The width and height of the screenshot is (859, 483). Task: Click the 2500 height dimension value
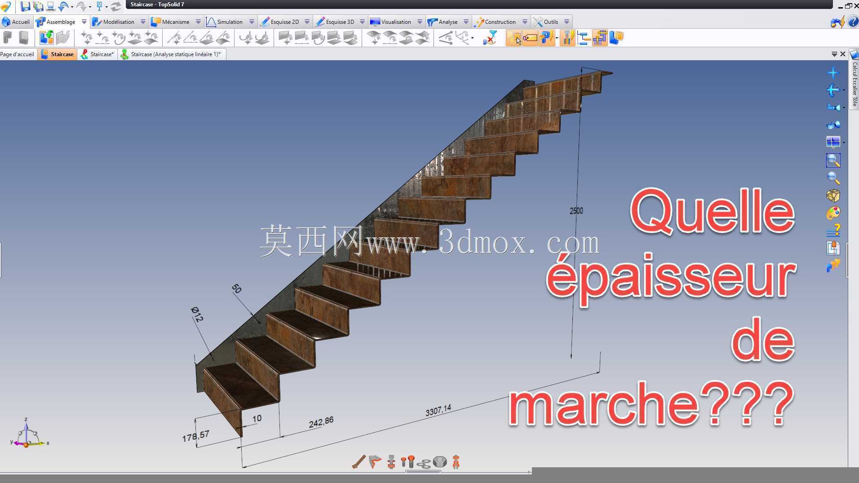click(x=576, y=211)
